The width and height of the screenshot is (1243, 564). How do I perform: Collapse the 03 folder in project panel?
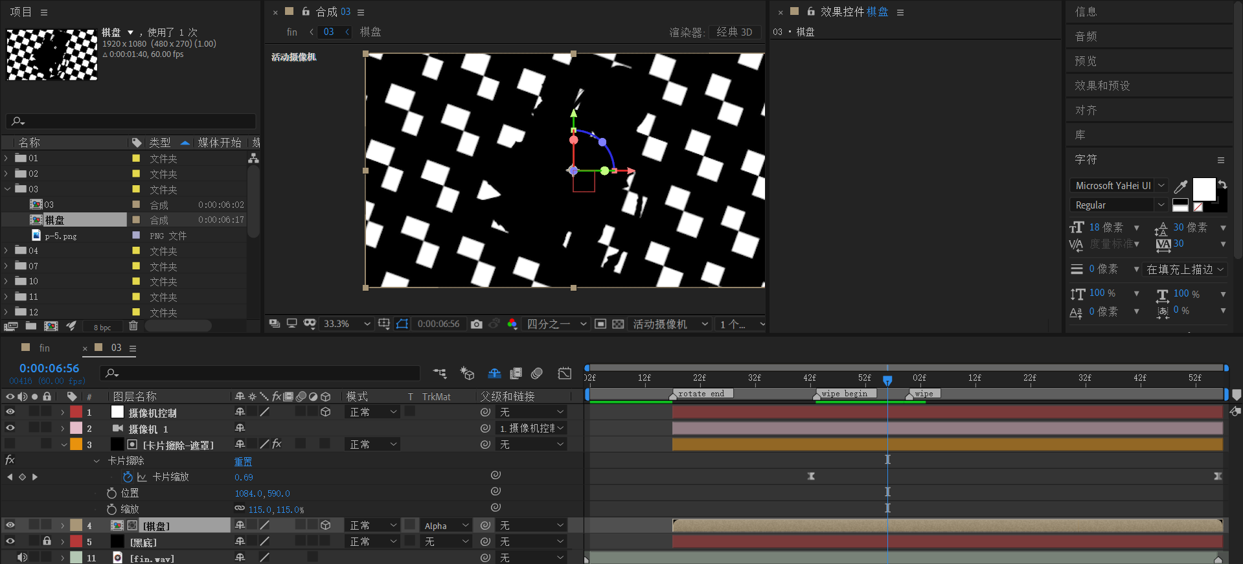point(6,189)
